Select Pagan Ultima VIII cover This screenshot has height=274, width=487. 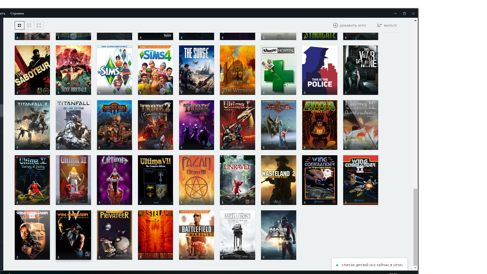pyautogui.click(x=197, y=180)
